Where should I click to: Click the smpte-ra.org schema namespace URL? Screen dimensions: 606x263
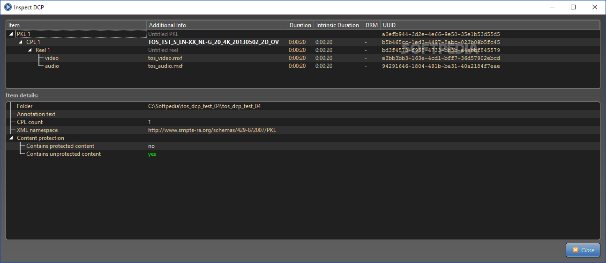click(212, 130)
